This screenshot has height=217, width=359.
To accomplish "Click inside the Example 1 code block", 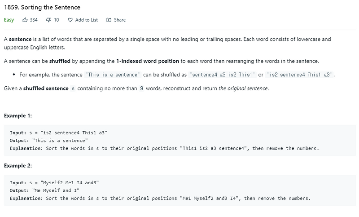I will (179, 140).
